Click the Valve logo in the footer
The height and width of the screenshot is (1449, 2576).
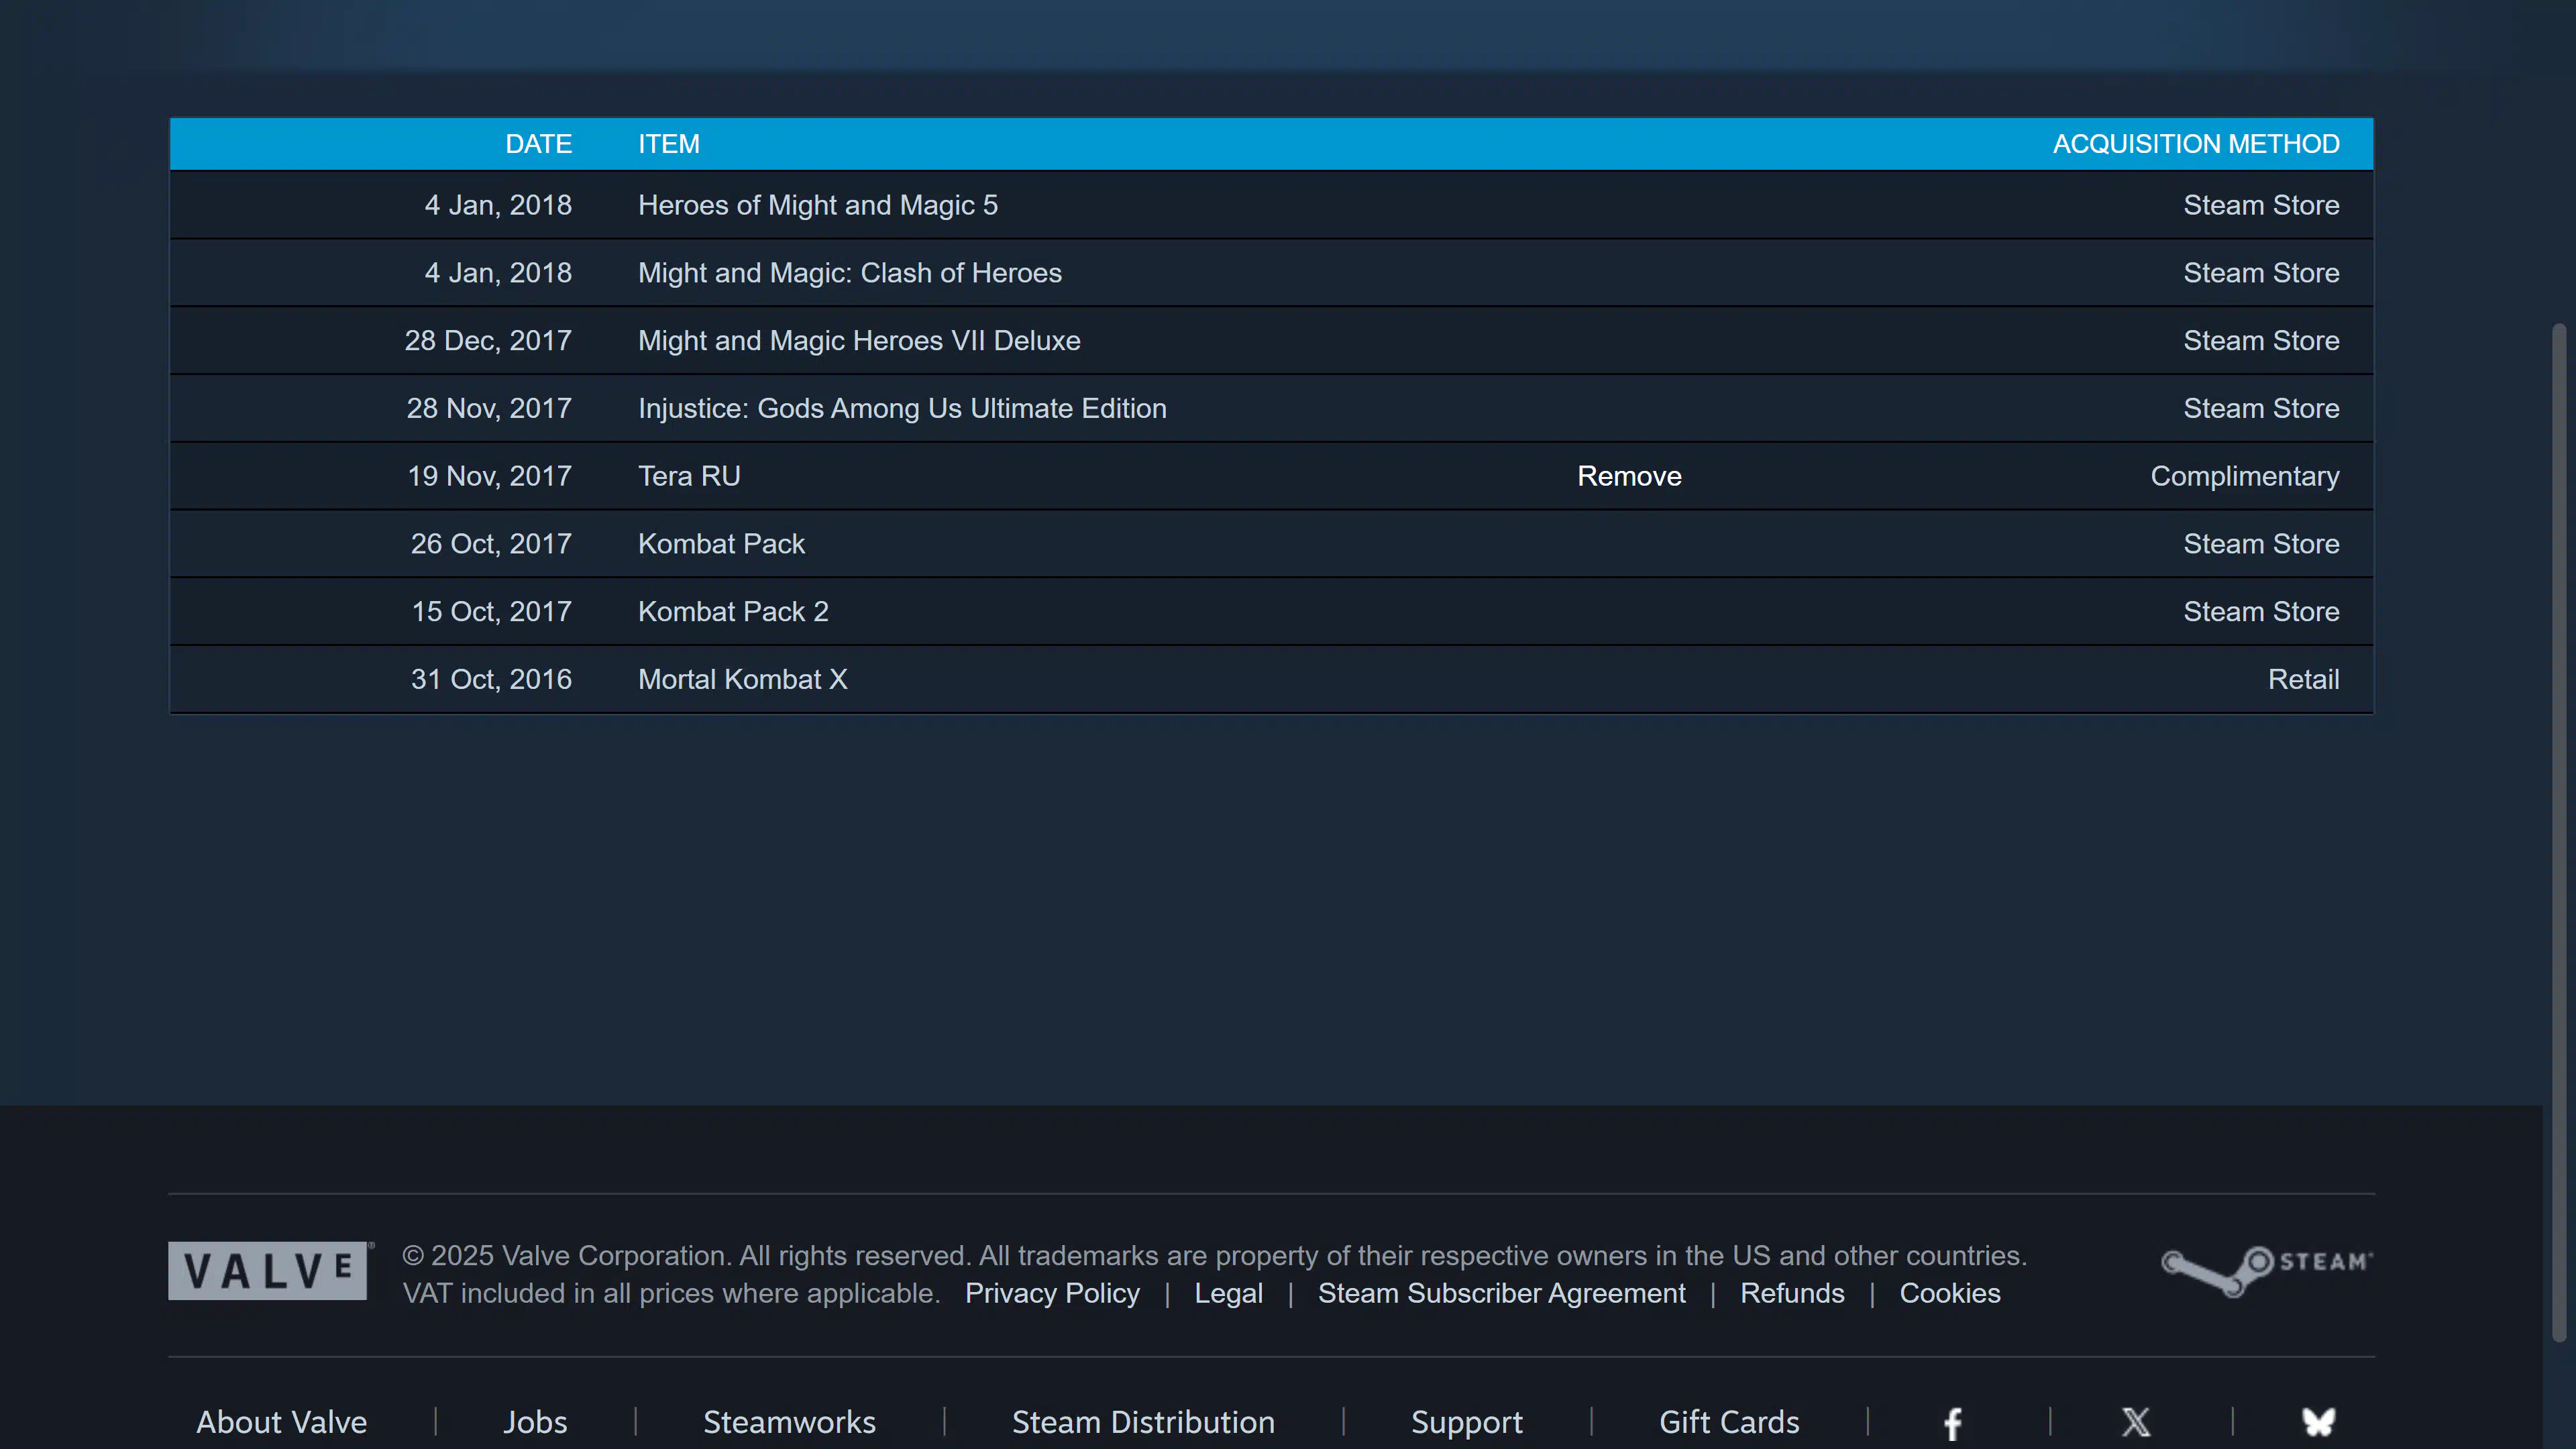pos(270,1271)
